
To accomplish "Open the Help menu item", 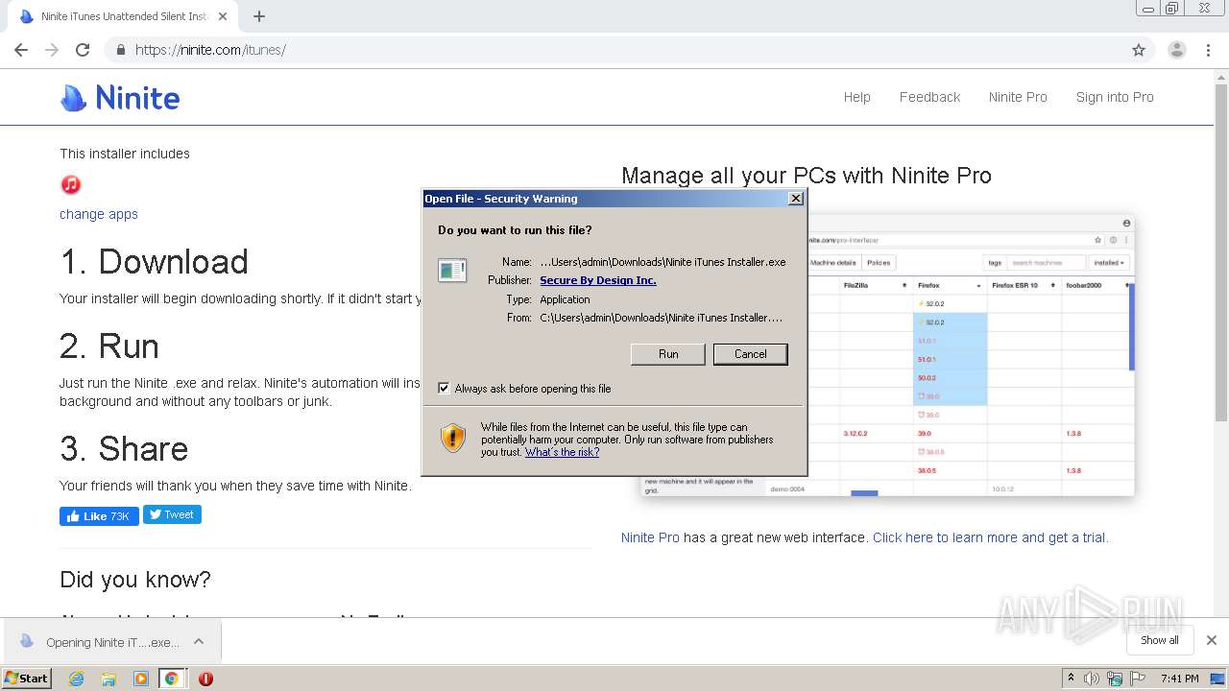I will point(857,97).
